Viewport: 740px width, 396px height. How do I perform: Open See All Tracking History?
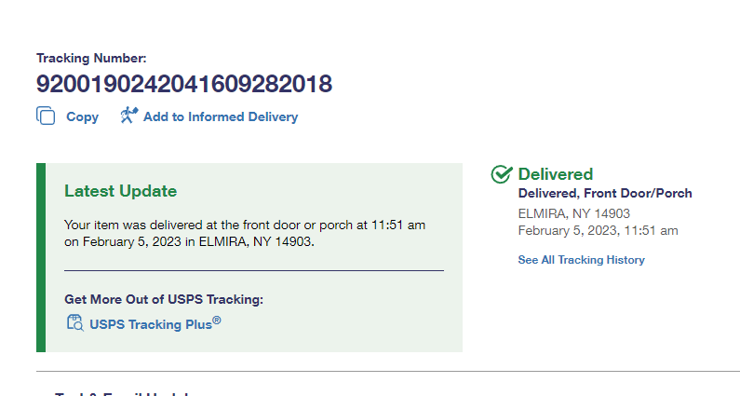pyautogui.click(x=581, y=260)
